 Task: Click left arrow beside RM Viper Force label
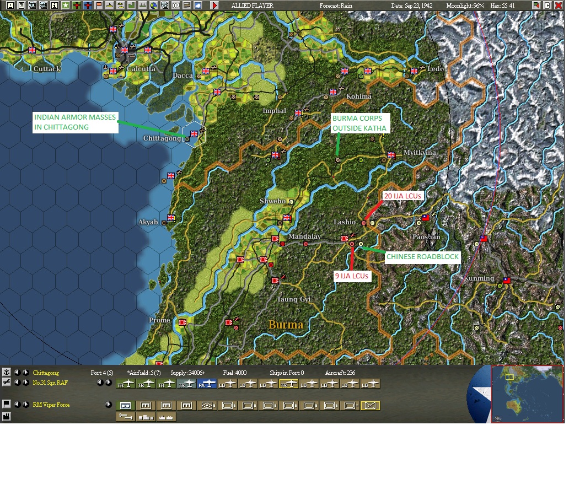17,404
